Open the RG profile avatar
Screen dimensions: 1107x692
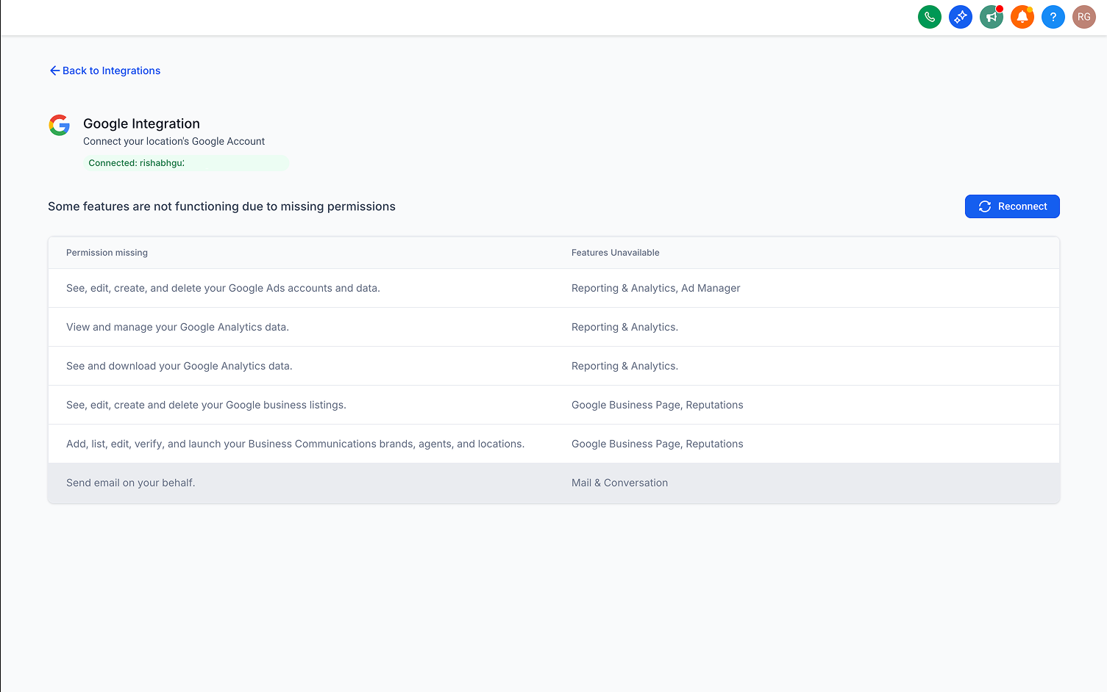[x=1083, y=16]
